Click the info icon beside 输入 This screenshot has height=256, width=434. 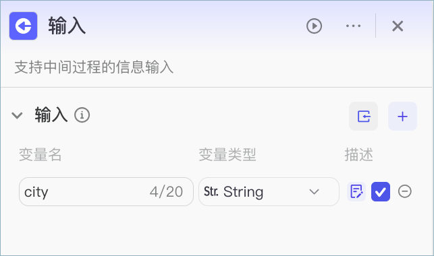tap(82, 115)
